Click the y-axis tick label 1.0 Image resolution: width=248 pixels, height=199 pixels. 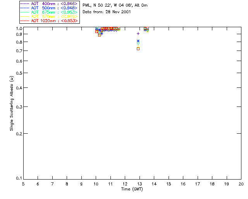click(19, 28)
